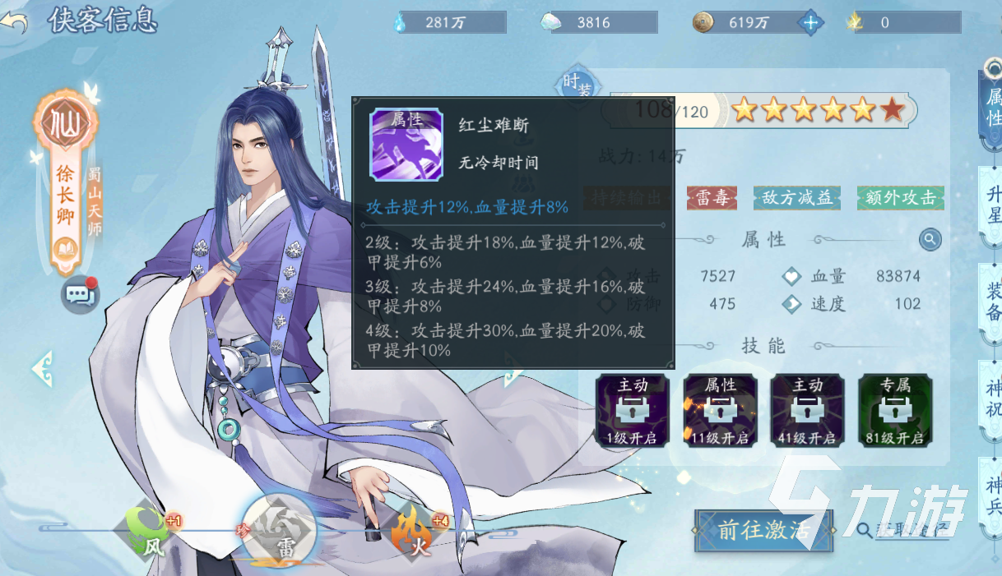This screenshot has height=576, width=1002.
Task: Tap the magnifier icon next to 属性
Action: [x=930, y=240]
